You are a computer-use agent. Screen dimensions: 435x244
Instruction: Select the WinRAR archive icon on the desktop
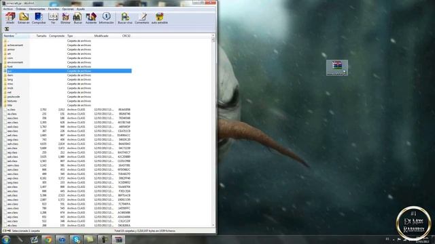tap(337, 68)
